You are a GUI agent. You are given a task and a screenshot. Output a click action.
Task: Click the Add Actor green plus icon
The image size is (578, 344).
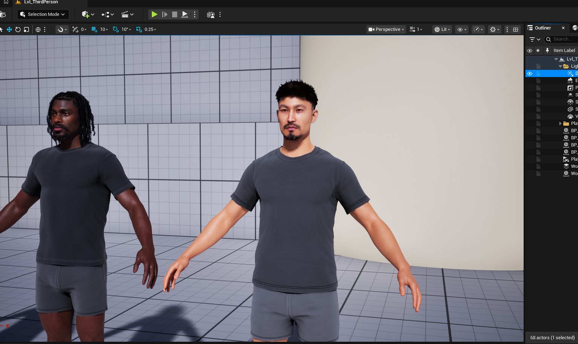pyautogui.click(x=85, y=14)
